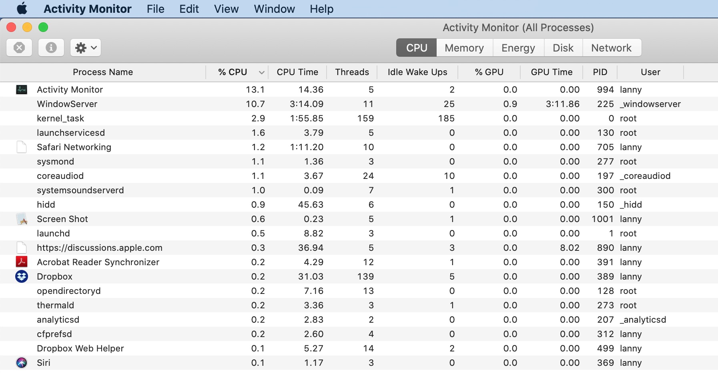Switch to the Memory tab
Viewport: 718px width, 373px height.
coord(464,48)
